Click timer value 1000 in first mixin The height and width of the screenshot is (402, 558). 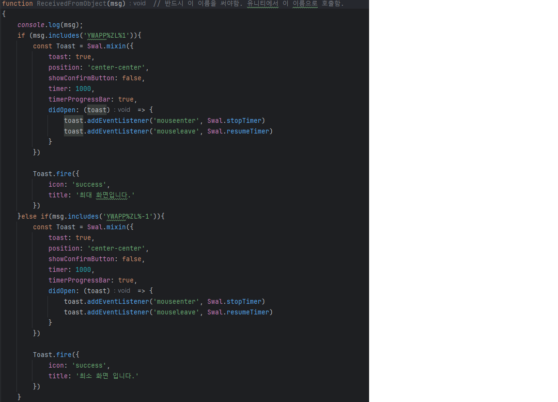(x=83, y=89)
